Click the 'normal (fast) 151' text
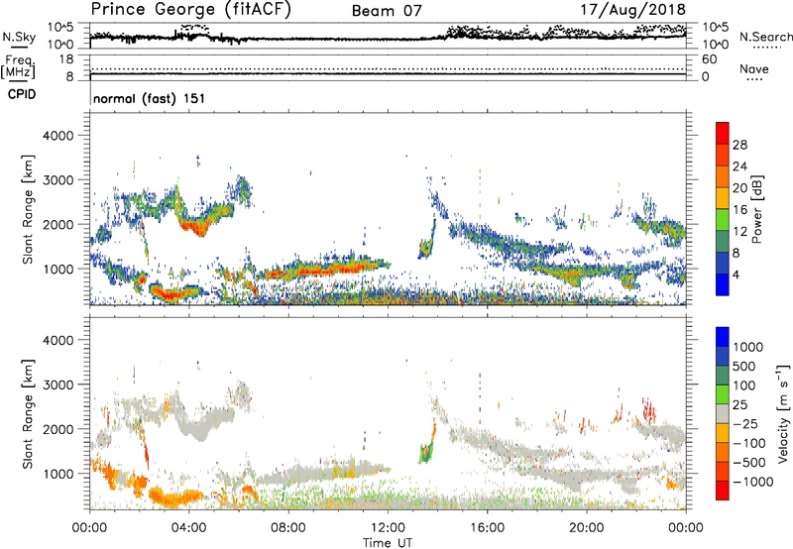Screen dimensions: 793x549 click(150, 98)
